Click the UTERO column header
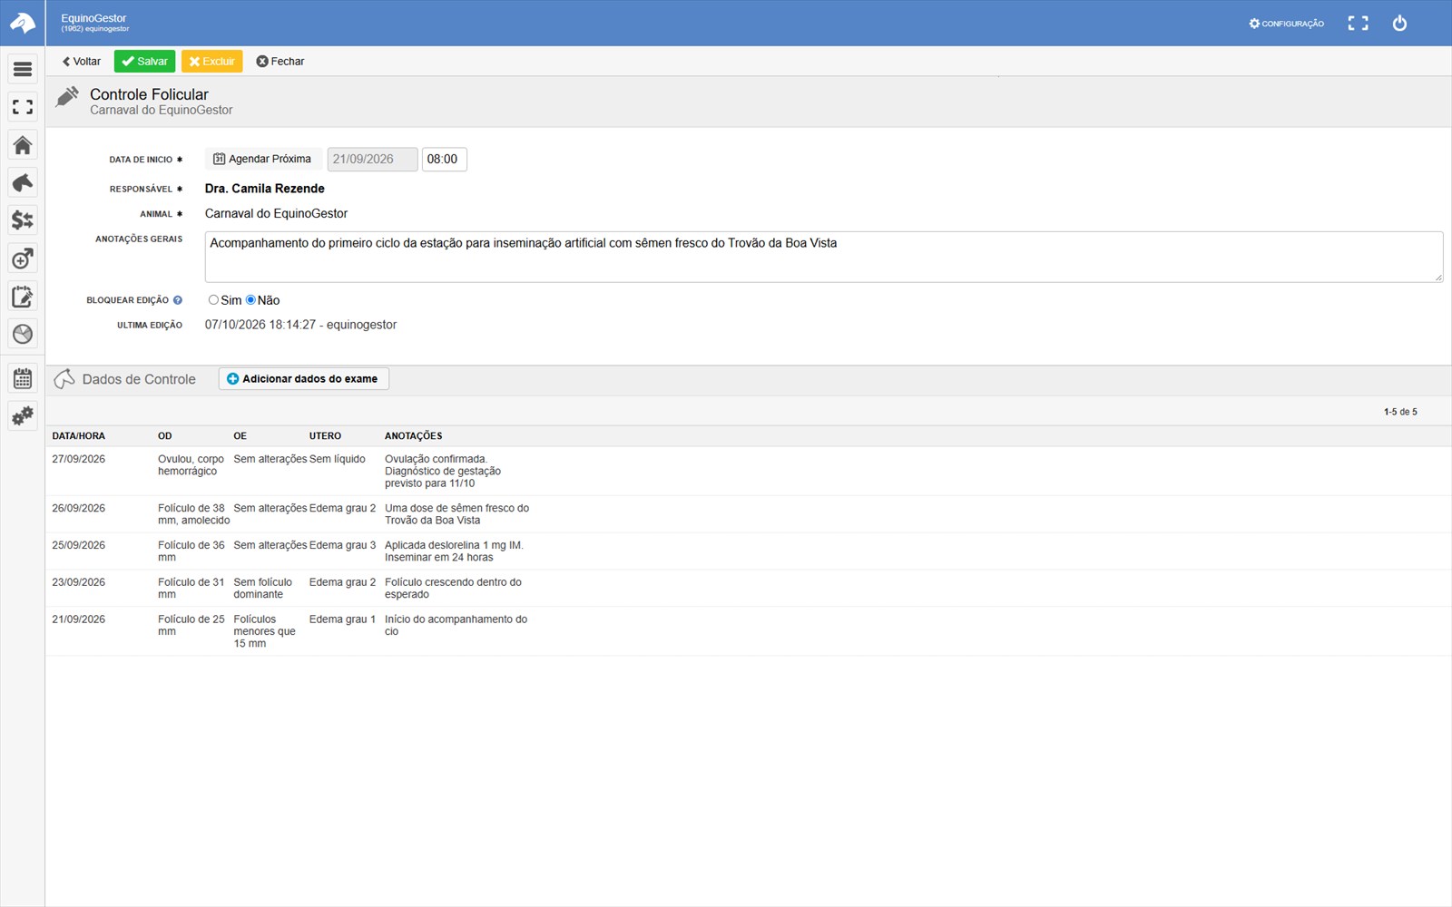This screenshot has height=907, width=1452. click(325, 436)
